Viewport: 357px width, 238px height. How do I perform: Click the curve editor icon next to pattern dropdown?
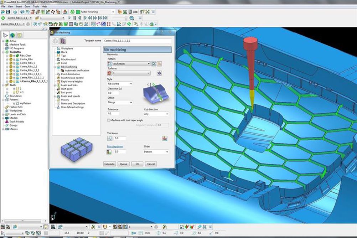(154, 64)
